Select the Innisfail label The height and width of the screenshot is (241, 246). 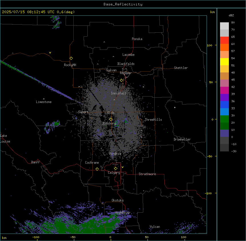119,93
